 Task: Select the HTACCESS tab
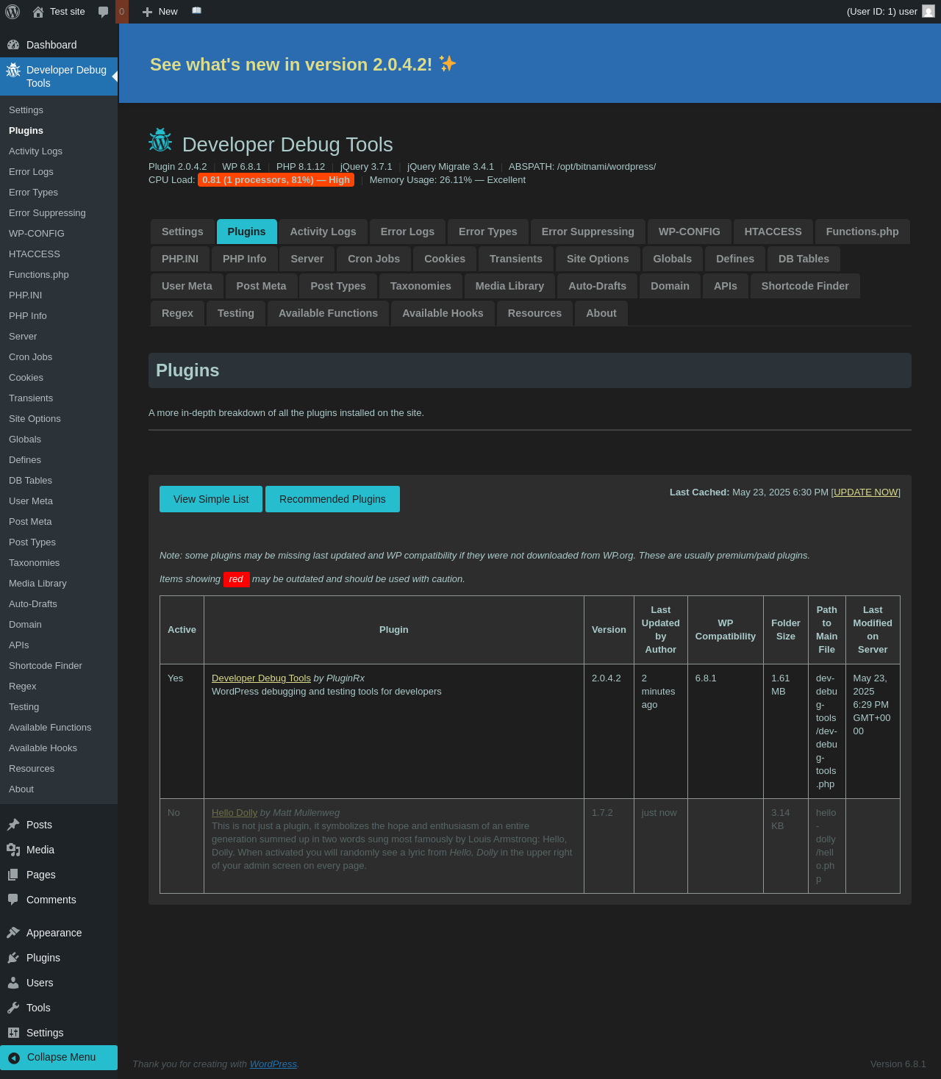(x=773, y=232)
